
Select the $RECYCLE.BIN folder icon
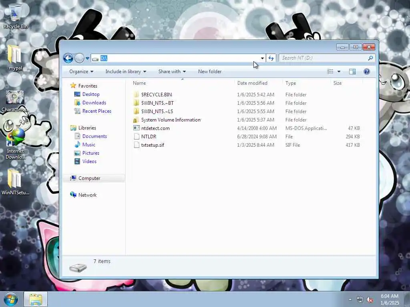(x=136, y=94)
